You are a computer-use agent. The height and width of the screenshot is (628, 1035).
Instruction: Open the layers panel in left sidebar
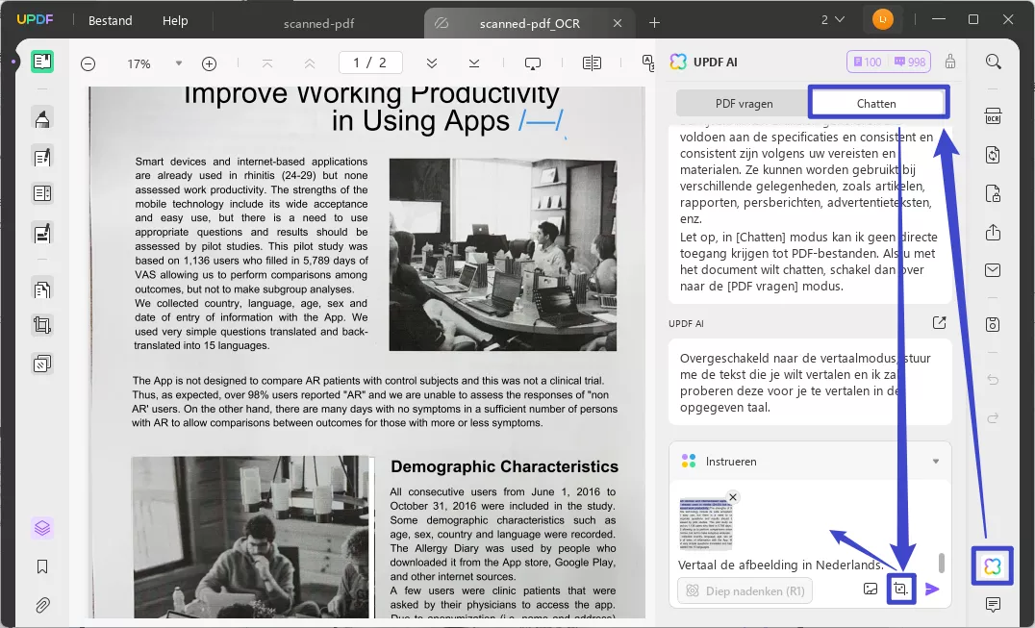point(42,528)
